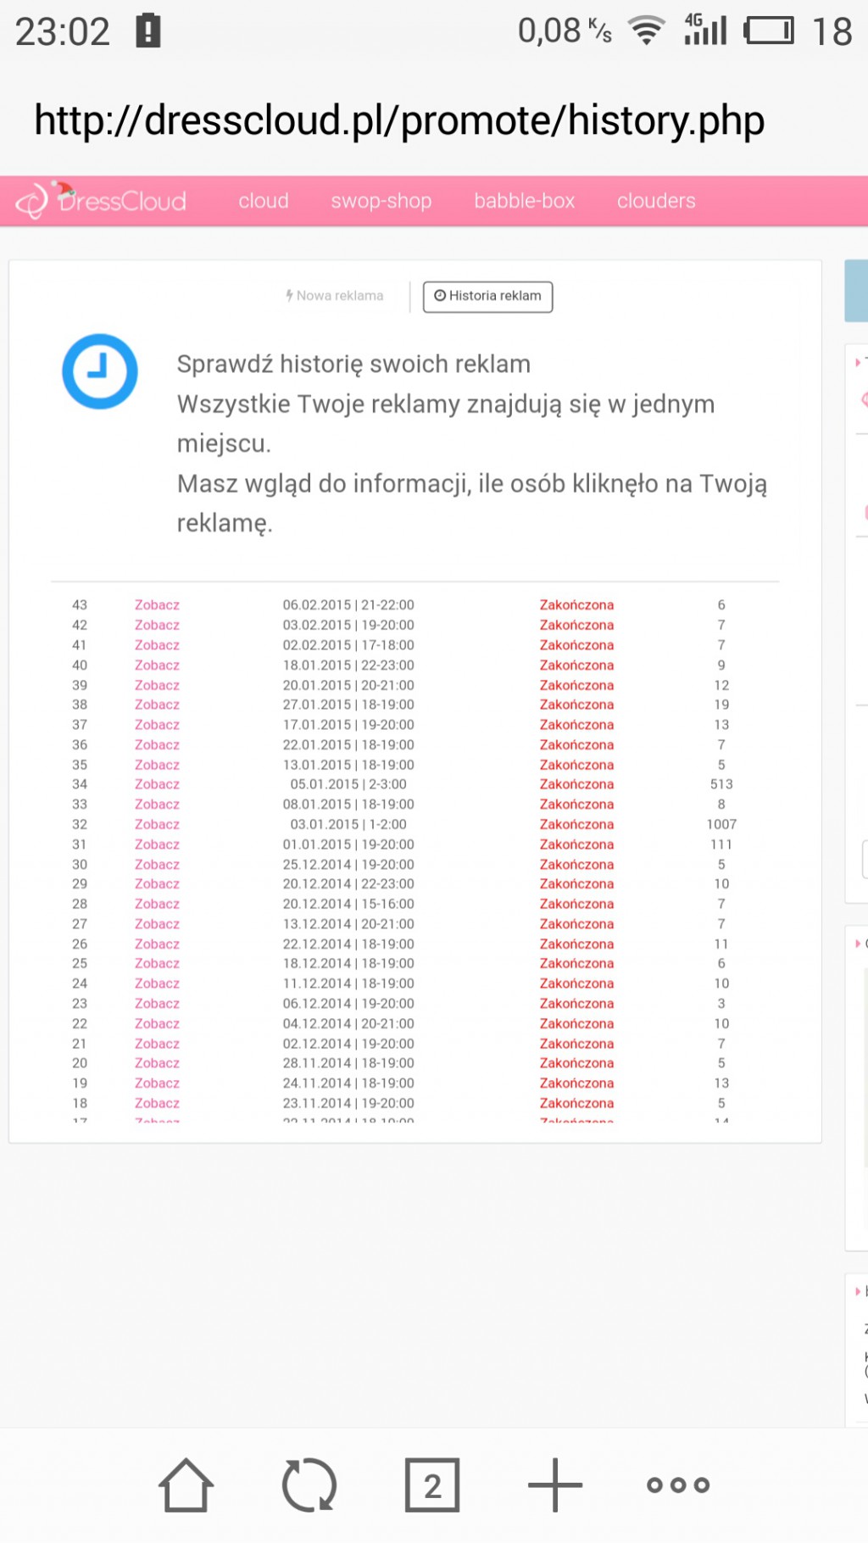Open the swop-shop menu item

tap(381, 201)
